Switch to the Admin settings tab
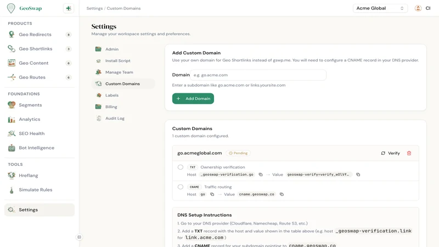 click(123, 49)
